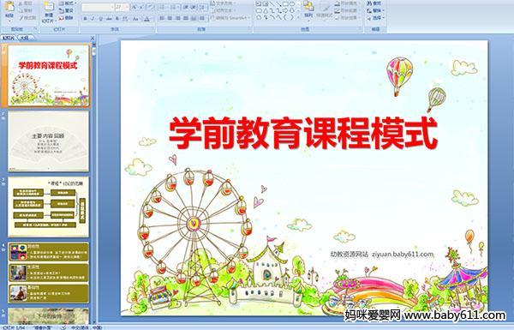The height and width of the screenshot is (330, 514).
Task: Expand the font color dropdown arrow
Action: click(x=152, y=19)
